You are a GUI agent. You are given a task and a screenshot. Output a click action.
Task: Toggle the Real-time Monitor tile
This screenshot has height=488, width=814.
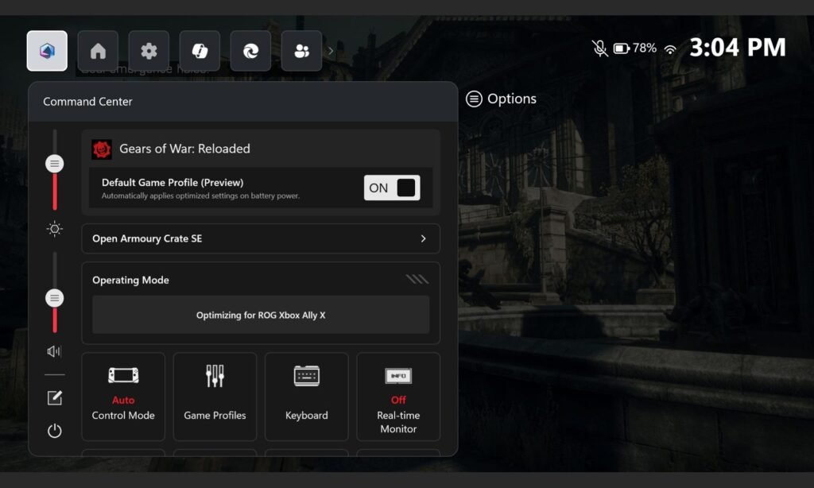[398, 396]
